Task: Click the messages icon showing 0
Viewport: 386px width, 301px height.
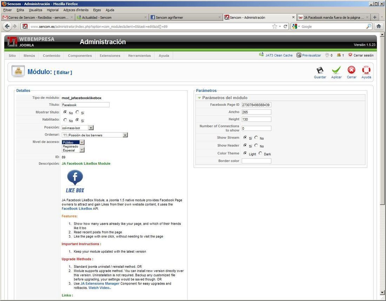Action: tap(327, 55)
